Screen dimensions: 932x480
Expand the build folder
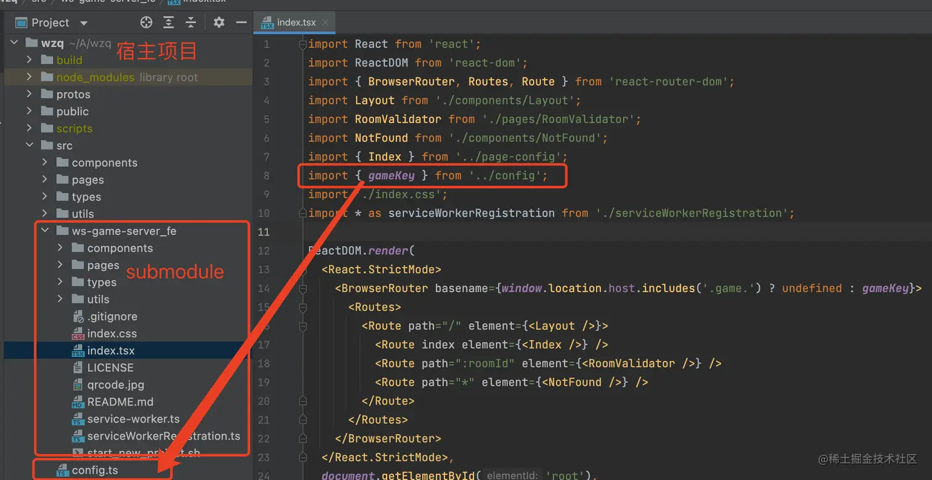(x=29, y=60)
